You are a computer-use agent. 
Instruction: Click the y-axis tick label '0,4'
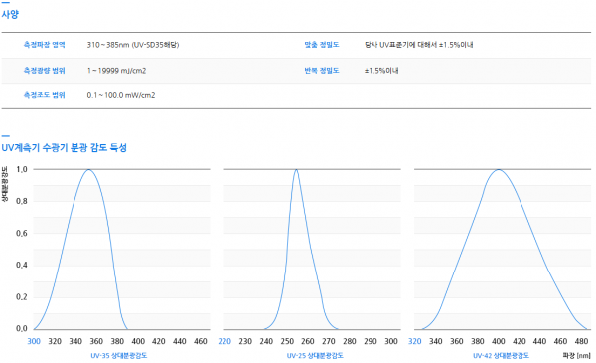[x=22, y=265]
